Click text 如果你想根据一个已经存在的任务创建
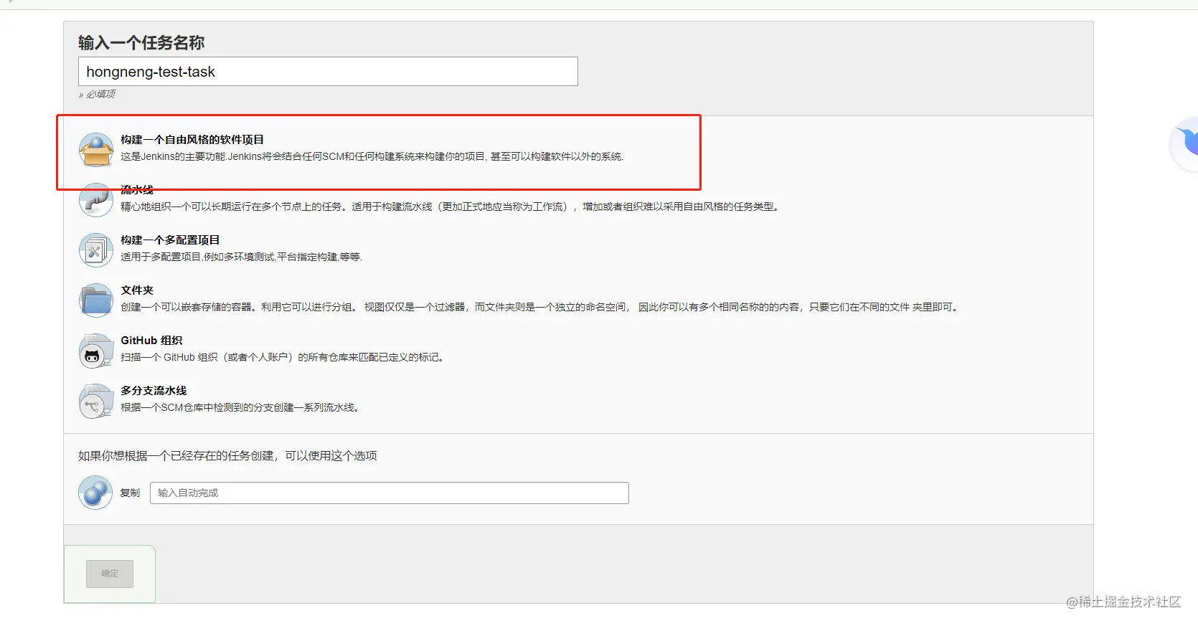1198x626 pixels. pos(227,456)
